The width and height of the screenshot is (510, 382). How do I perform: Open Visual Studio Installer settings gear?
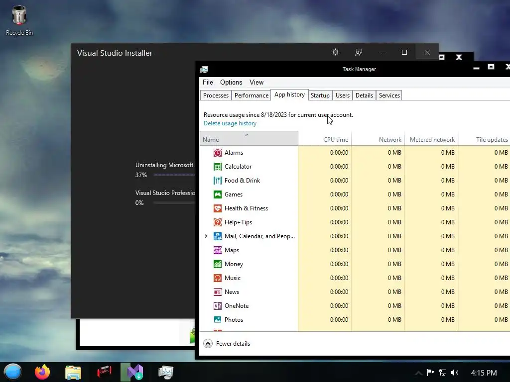(x=335, y=52)
